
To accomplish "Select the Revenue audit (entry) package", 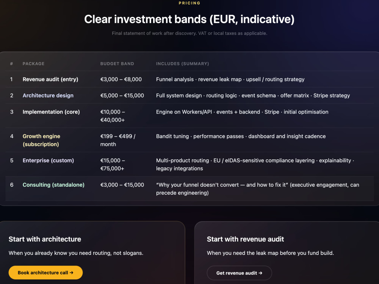I will (50, 79).
